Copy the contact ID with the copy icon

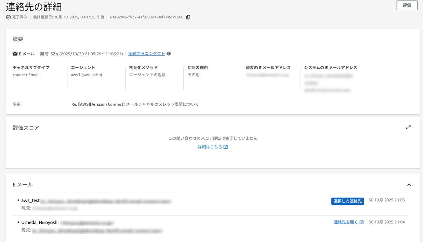pos(188,17)
